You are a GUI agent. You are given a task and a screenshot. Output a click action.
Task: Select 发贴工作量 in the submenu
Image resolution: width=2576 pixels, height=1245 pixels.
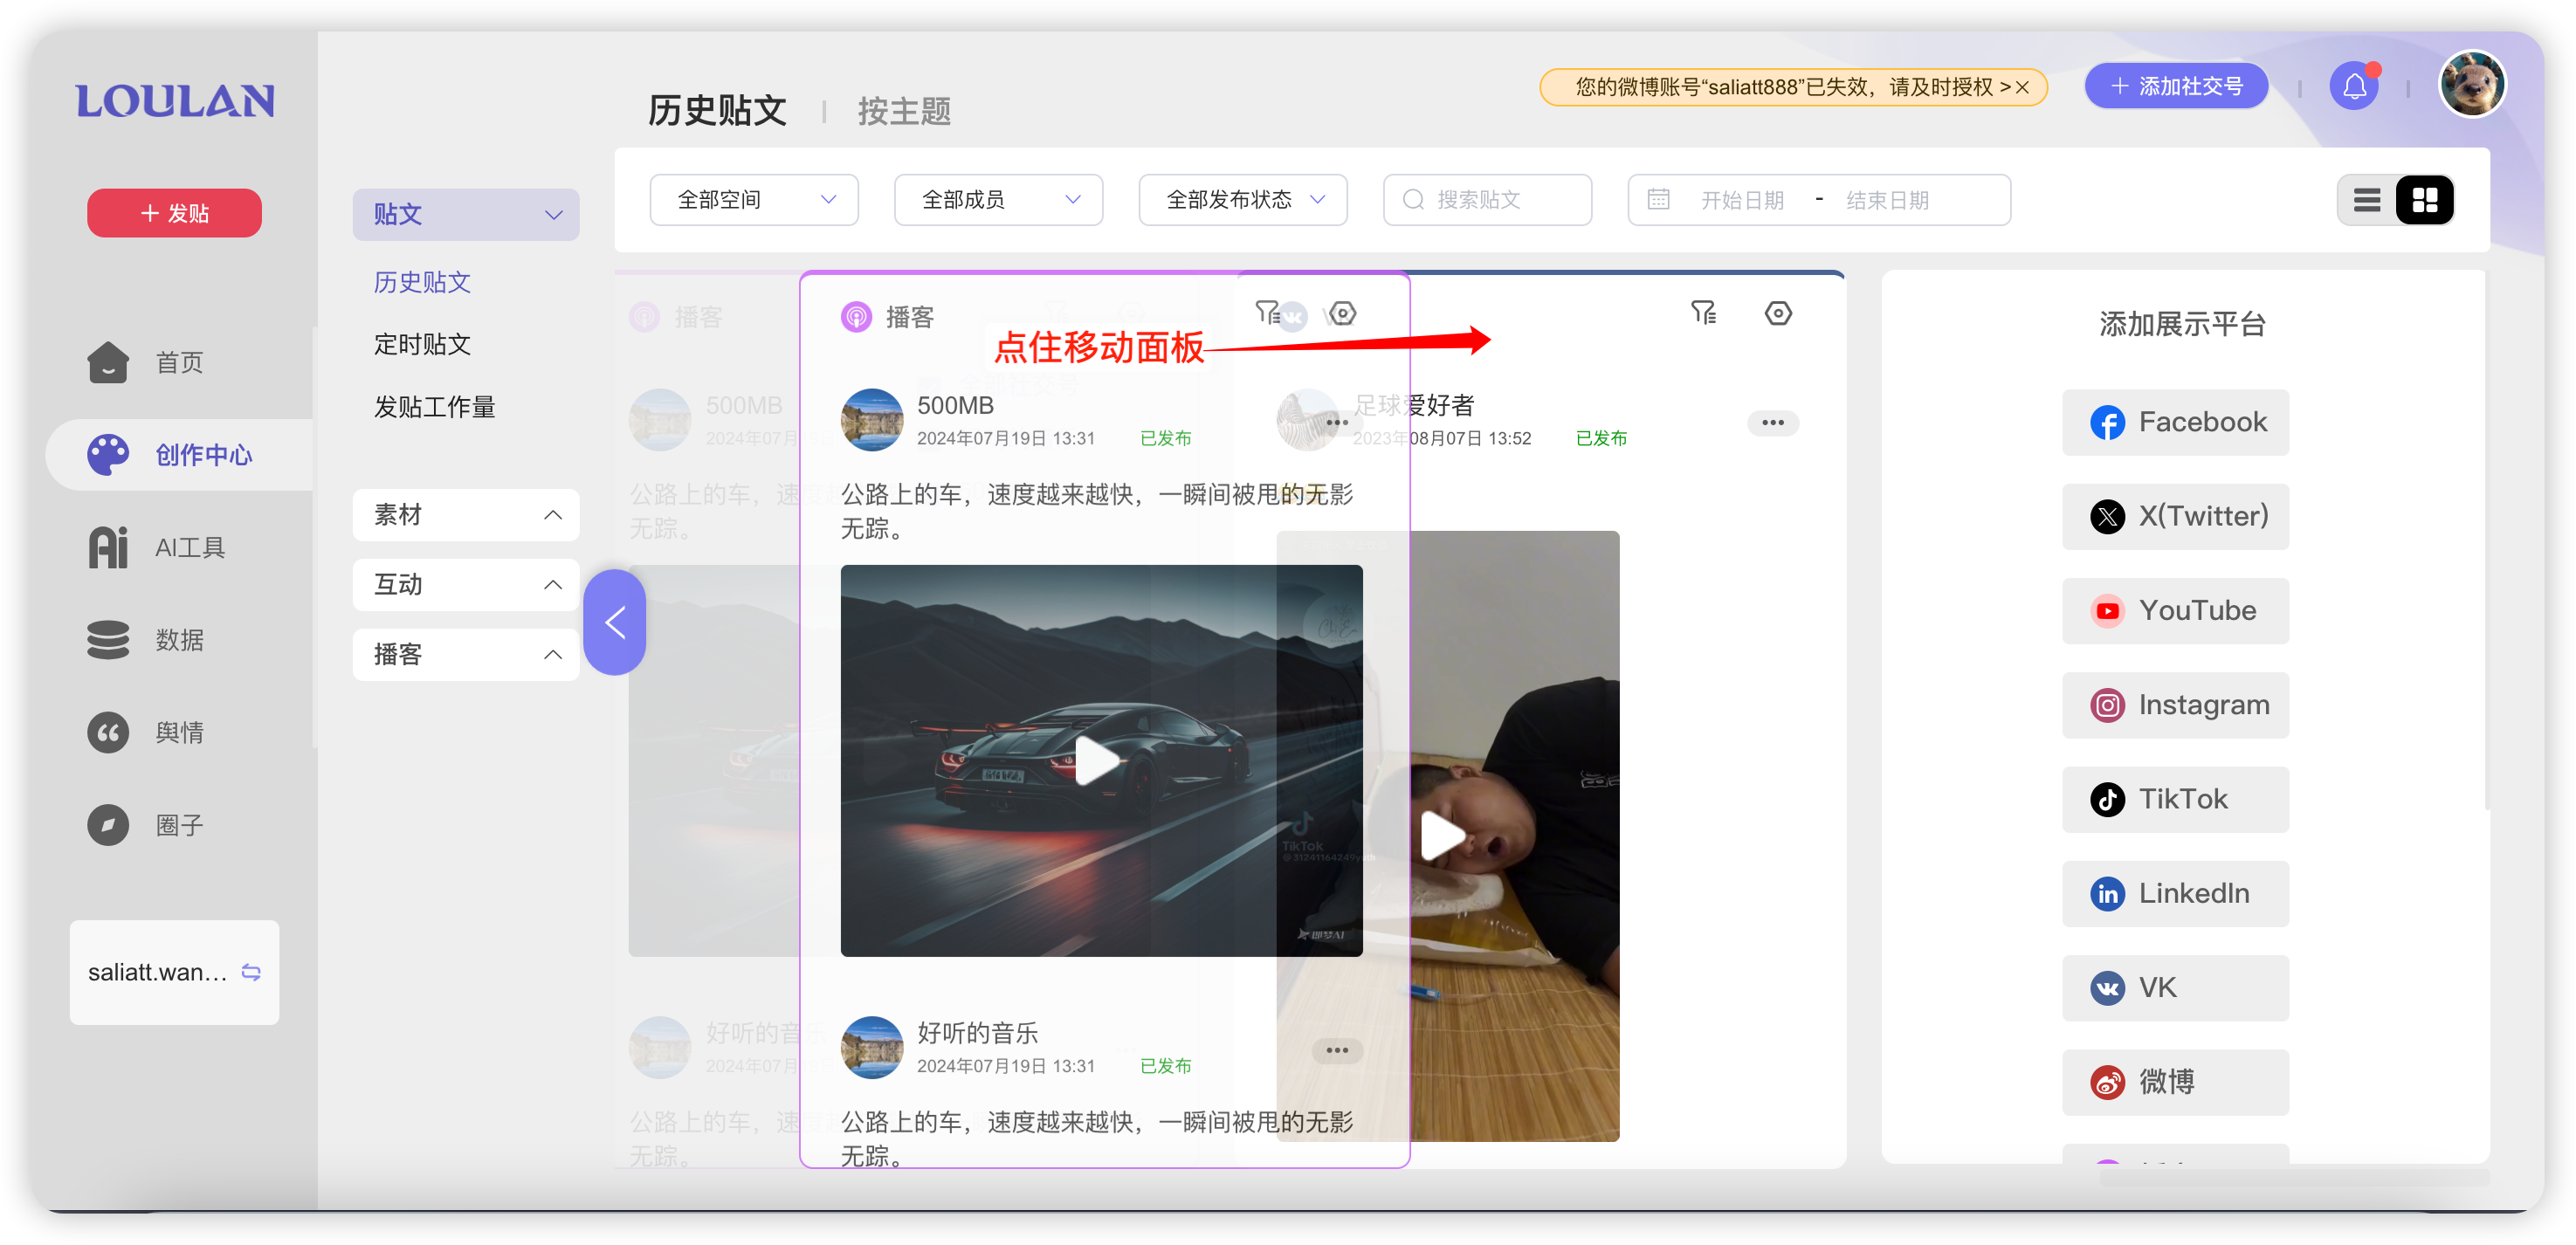point(434,407)
